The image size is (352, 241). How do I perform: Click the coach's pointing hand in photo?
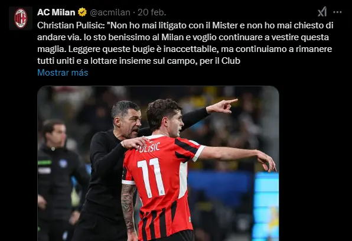tap(222, 106)
